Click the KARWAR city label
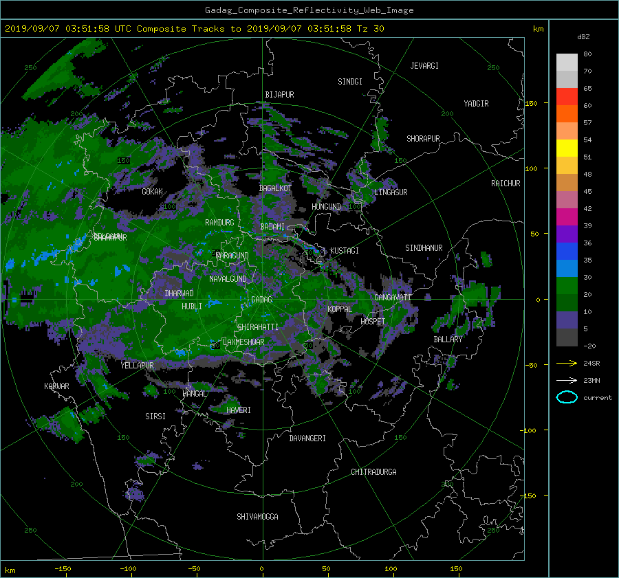The width and height of the screenshot is (619, 578). (x=56, y=386)
